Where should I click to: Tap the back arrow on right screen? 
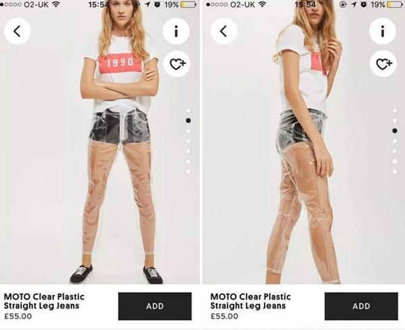tap(223, 31)
